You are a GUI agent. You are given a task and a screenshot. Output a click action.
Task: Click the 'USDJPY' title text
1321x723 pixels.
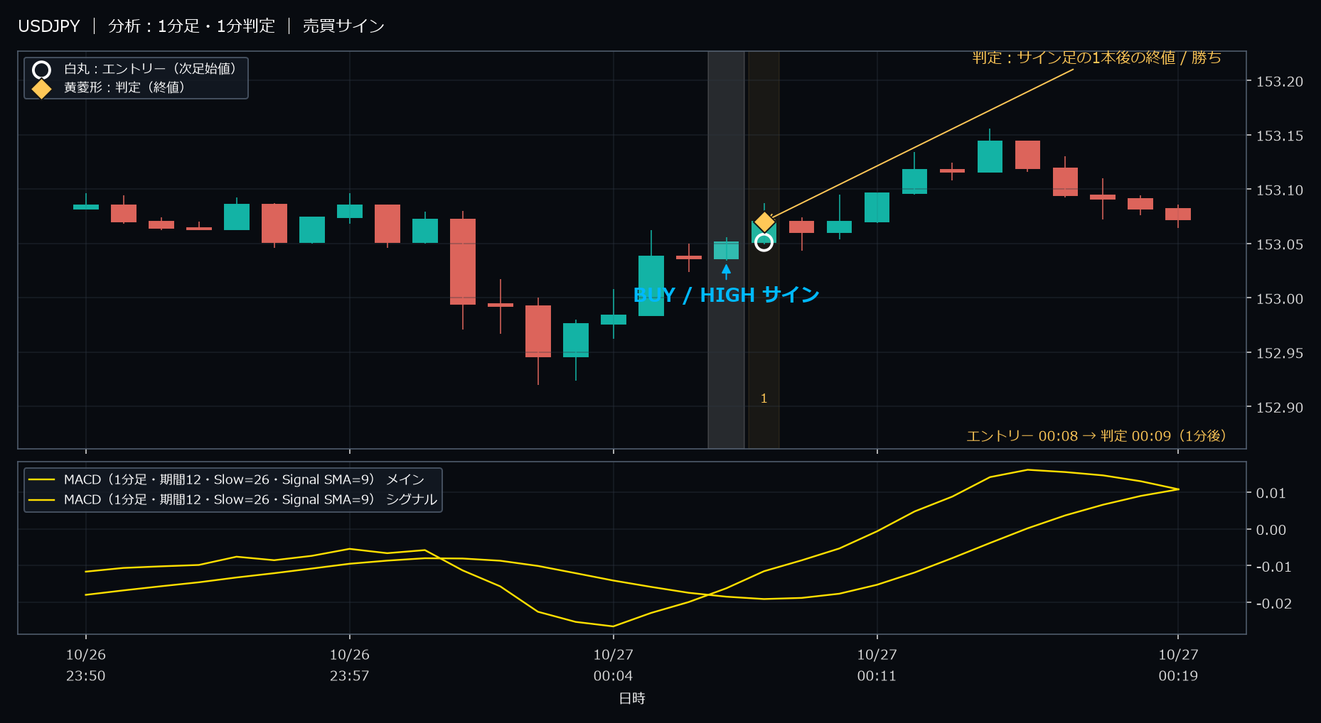coord(49,26)
